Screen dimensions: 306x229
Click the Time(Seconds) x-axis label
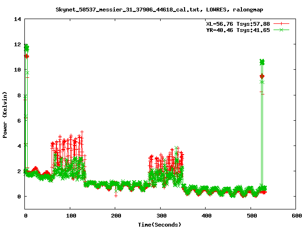coord(159,225)
